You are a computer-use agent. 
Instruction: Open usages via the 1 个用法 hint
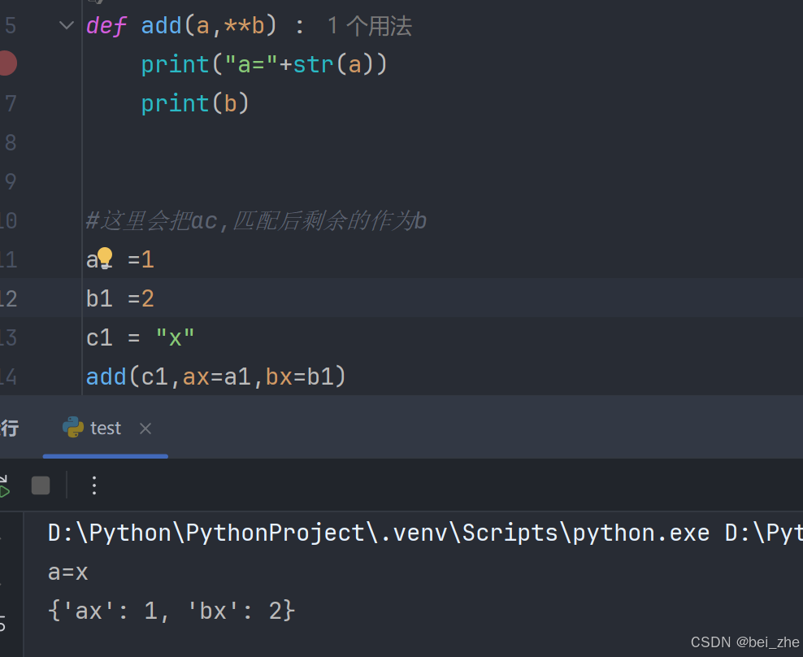tap(370, 25)
